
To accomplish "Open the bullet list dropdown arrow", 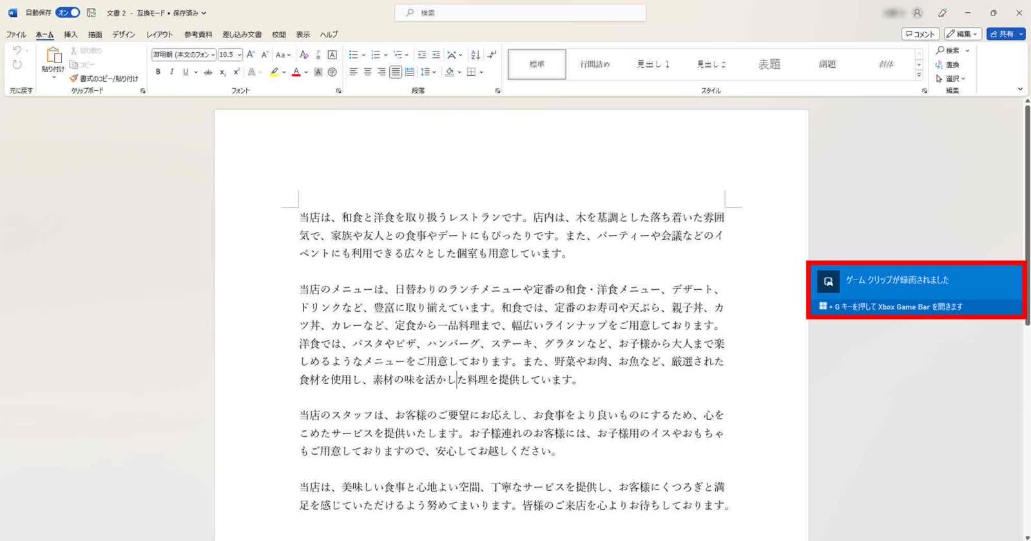I will point(363,55).
